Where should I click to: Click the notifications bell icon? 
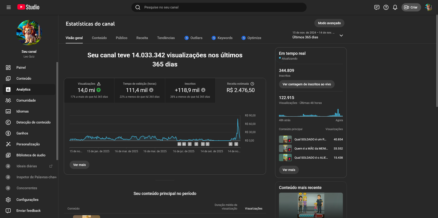[x=395, y=7]
